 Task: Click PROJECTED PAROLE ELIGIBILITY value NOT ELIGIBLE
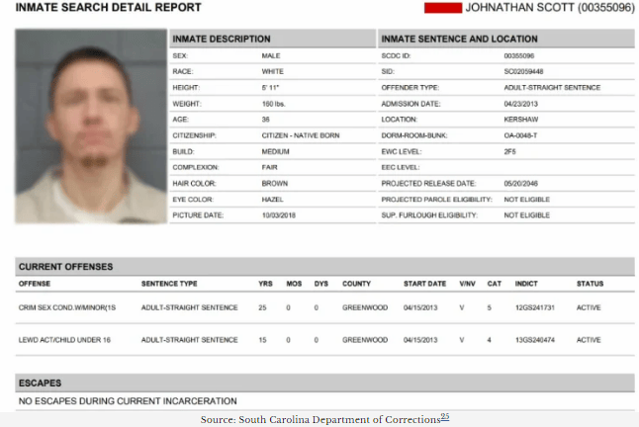point(527,200)
